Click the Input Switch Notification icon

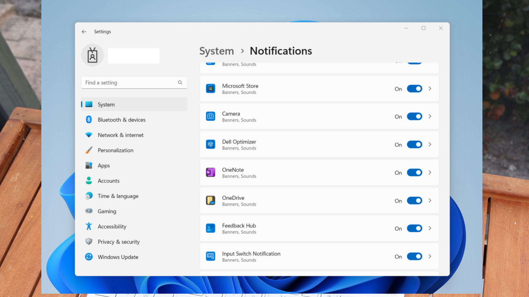(210, 256)
